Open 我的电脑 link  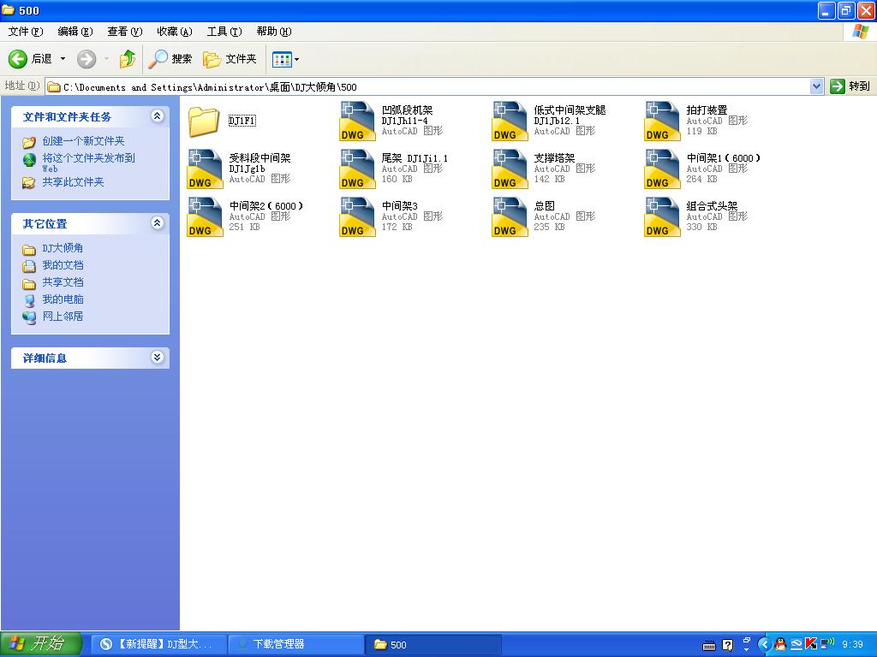pyautogui.click(x=63, y=299)
